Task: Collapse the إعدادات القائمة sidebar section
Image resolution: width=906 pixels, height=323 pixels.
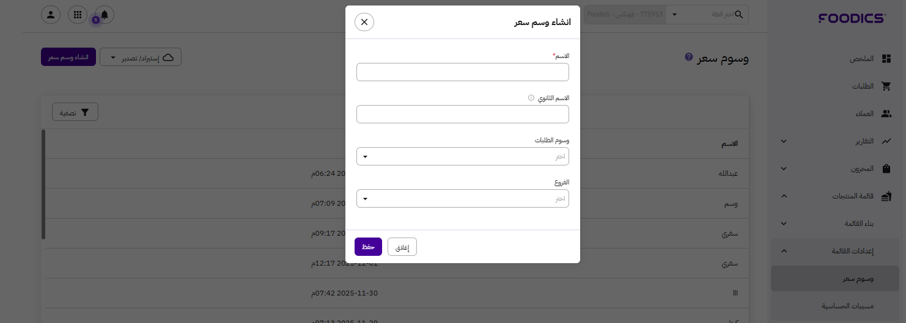Action: click(784, 251)
